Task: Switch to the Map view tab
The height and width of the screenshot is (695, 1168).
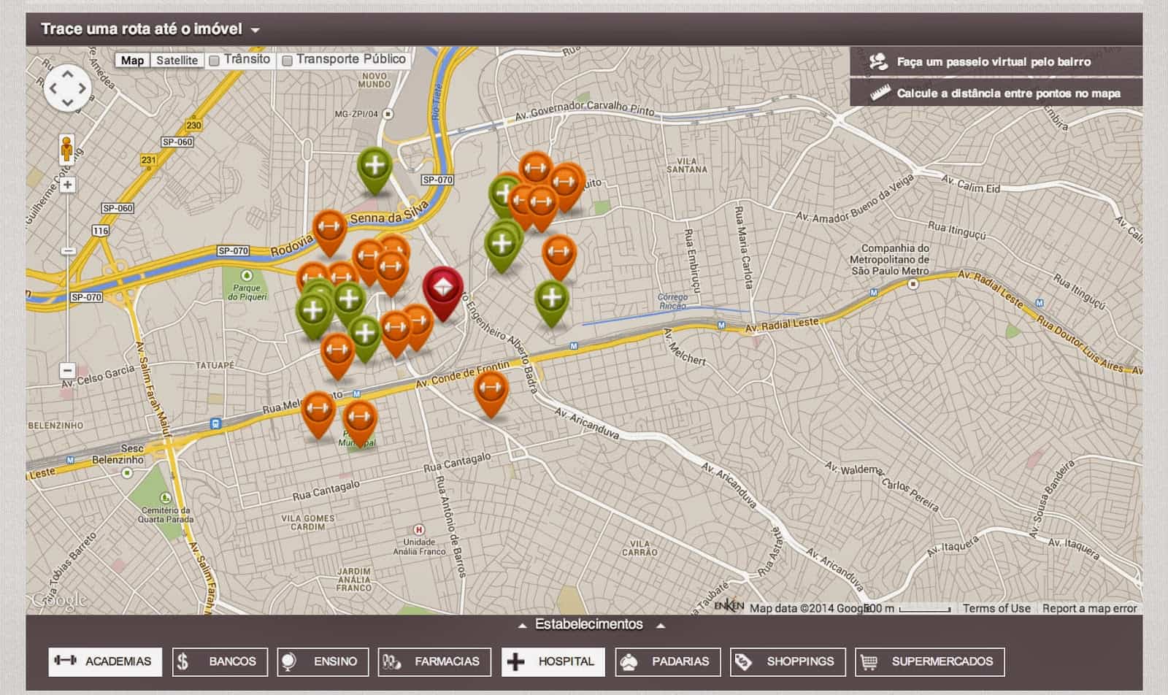Action: tap(132, 60)
